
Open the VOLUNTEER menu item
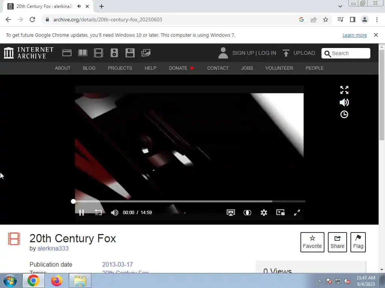[279, 68]
